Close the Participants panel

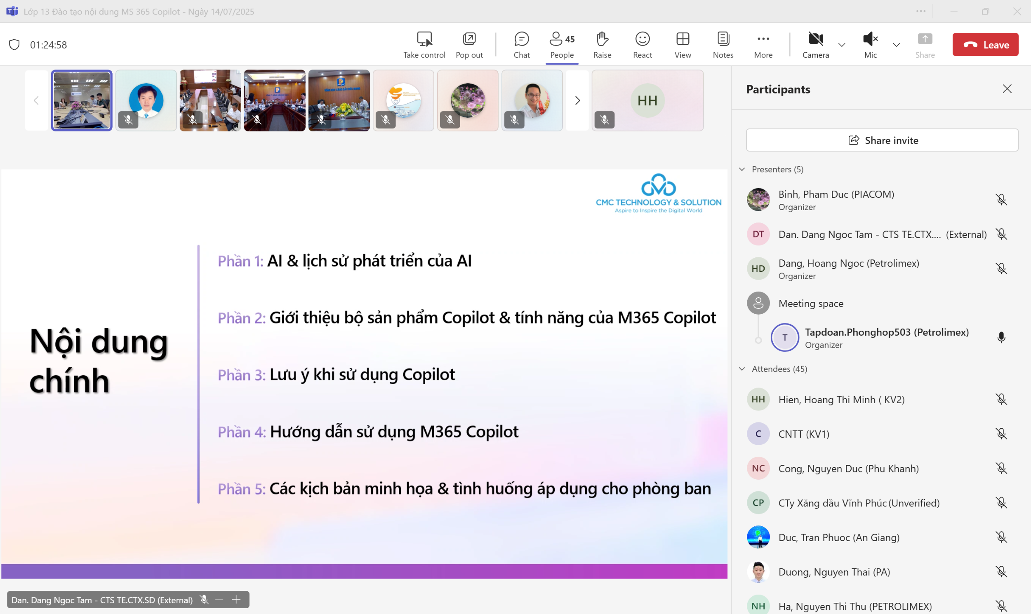1007,89
